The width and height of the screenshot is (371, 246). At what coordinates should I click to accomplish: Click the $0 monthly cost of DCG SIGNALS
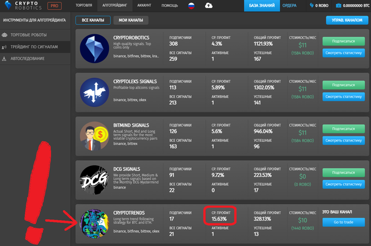(x=303, y=176)
